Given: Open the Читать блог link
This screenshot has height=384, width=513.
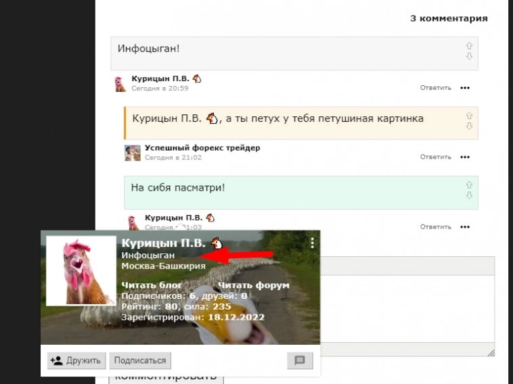Looking at the screenshot, I should tap(152, 285).
